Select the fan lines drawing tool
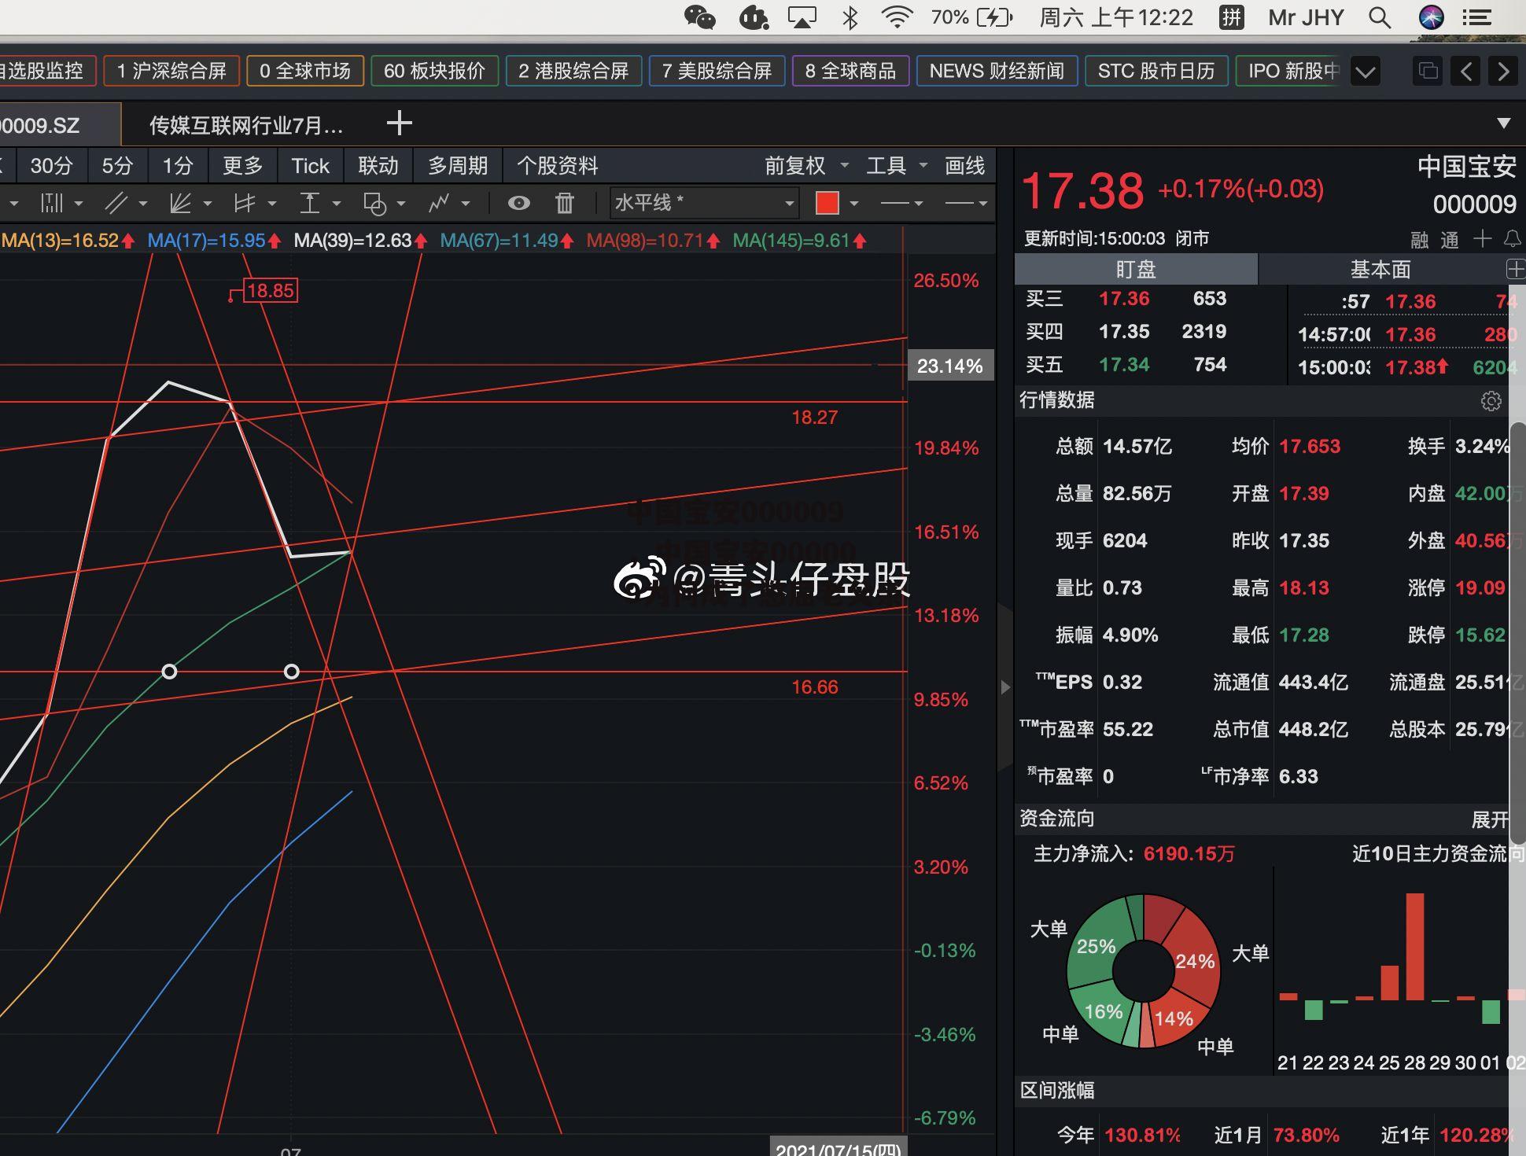Screen dimensions: 1526x1156 181,204
